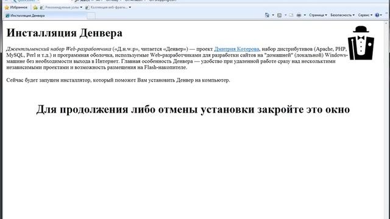390x219 pixels.
Task: Follow the Дмитрия Котерова link
Action: 236,49
